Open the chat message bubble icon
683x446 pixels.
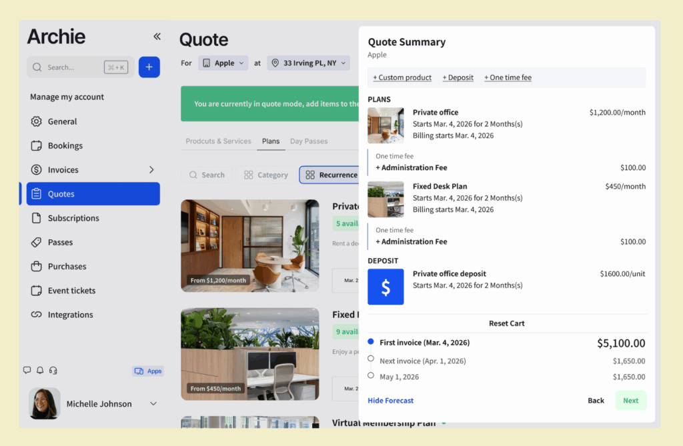[27, 370]
